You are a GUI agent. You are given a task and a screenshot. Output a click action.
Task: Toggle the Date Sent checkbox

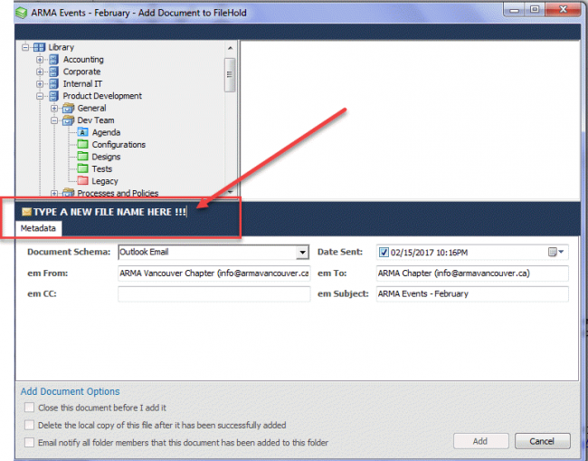[384, 253]
